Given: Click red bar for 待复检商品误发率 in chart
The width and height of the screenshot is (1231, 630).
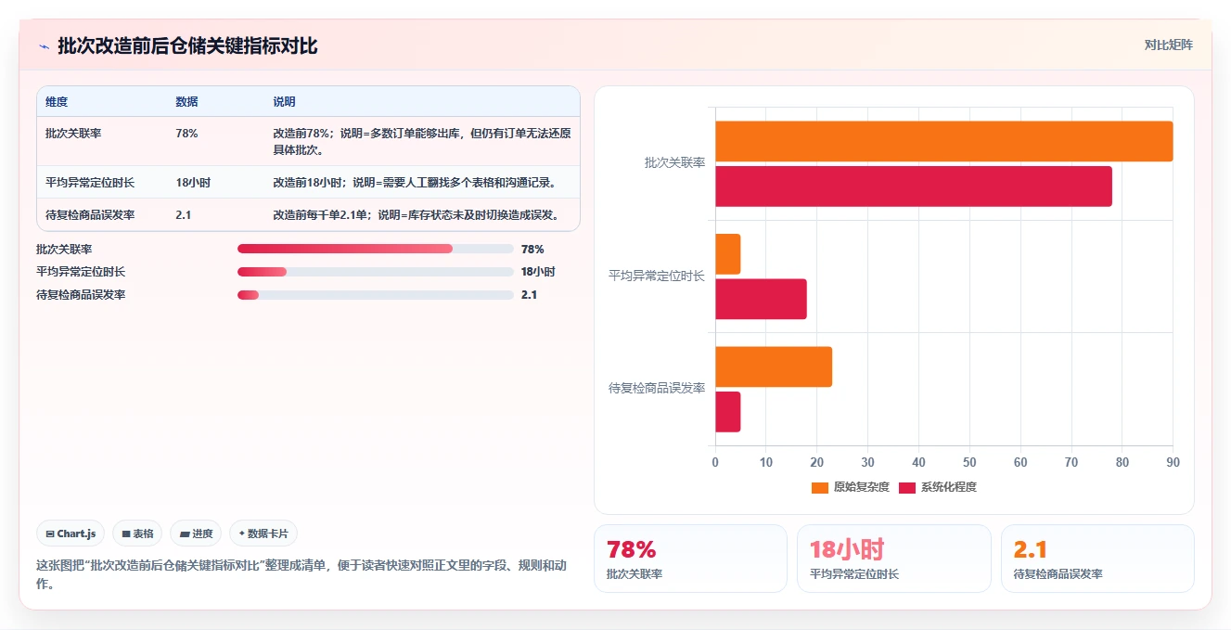Looking at the screenshot, I should (x=728, y=412).
